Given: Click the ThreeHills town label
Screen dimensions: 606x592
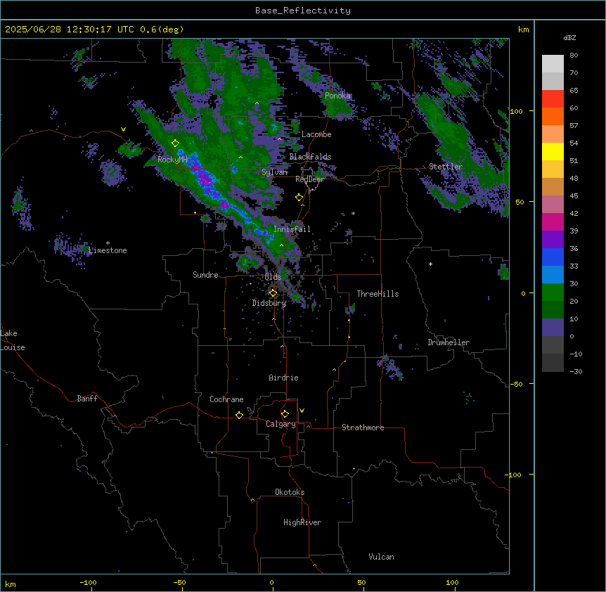Looking at the screenshot, I should tap(378, 294).
